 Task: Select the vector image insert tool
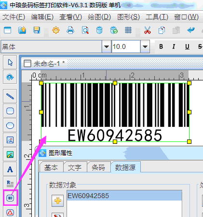coord(10,140)
